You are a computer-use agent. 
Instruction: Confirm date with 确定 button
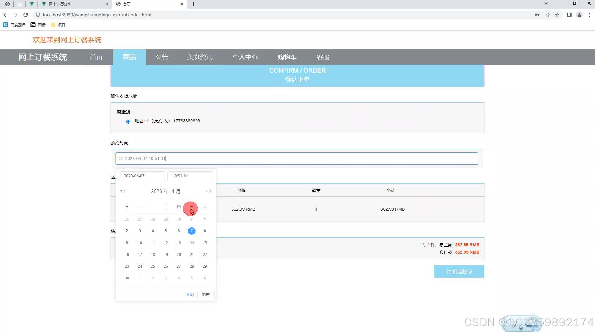[x=206, y=295]
